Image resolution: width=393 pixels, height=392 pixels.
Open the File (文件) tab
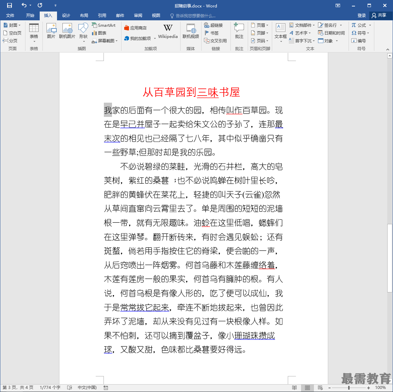pos(10,16)
